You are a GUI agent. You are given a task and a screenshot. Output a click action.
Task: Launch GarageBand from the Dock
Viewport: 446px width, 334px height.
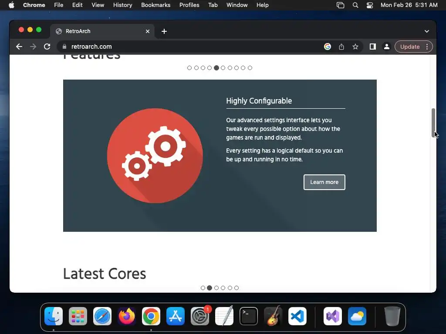click(273, 316)
